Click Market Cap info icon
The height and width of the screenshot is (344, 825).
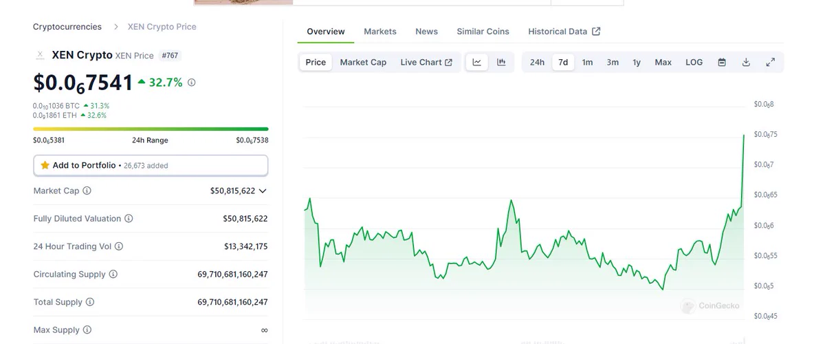(87, 191)
